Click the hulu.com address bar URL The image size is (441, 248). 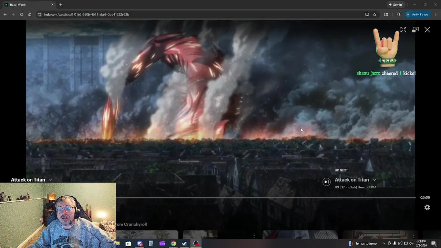tap(86, 14)
